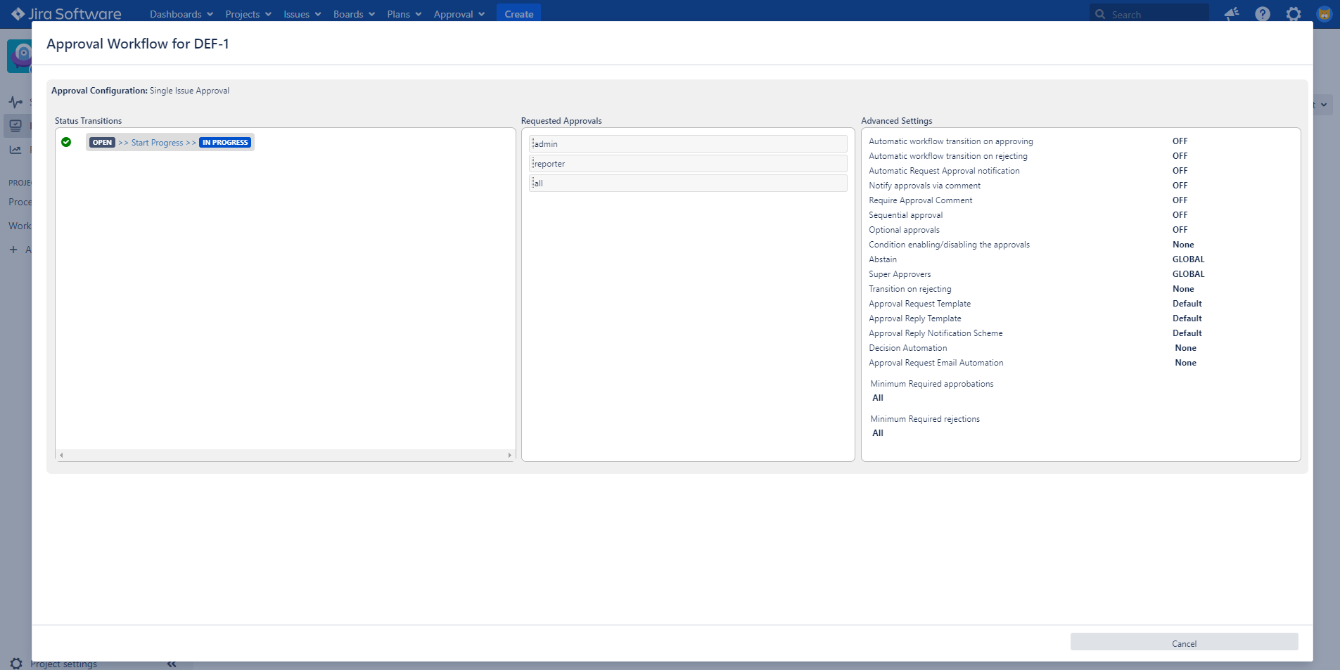The height and width of the screenshot is (670, 1340).
Task: Click the Status Transitions right scroll arrow
Action: pos(510,456)
